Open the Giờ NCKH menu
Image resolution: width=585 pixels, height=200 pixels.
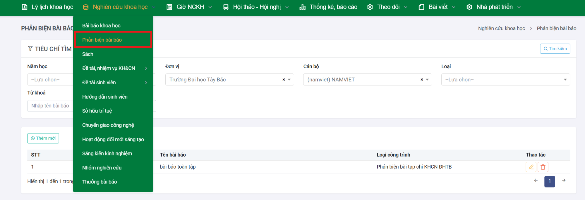[x=189, y=7]
